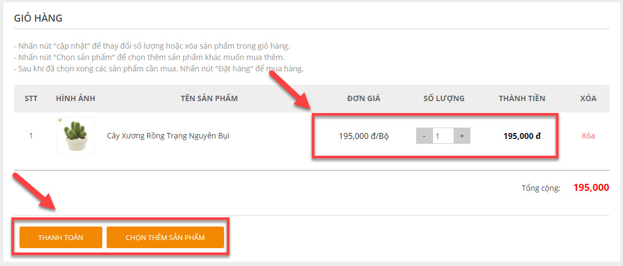Increase quantity with the plus button
This screenshot has width=623, height=266.
(462, 136)
